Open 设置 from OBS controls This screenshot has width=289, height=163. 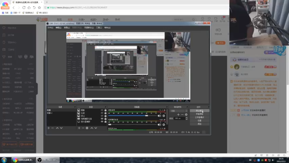point(200,121)
